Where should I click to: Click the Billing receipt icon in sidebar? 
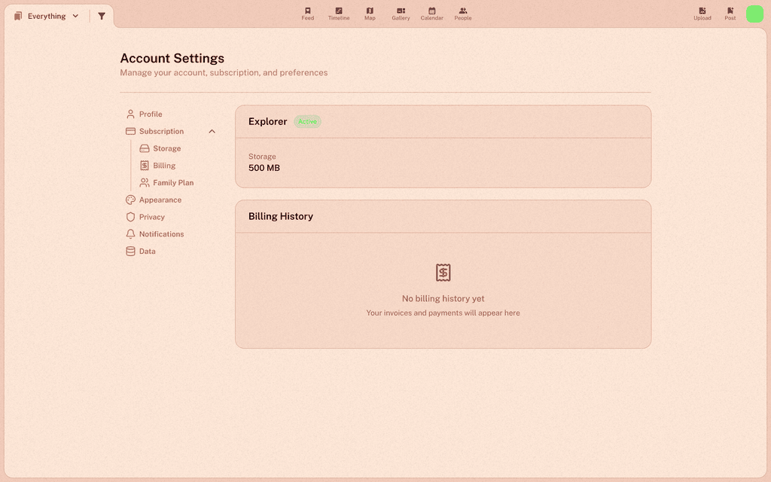(144, 166)
